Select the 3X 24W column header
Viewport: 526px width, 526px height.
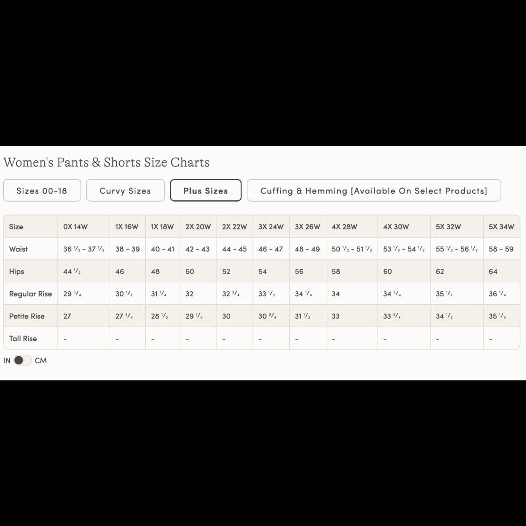(x=271, y=227)
